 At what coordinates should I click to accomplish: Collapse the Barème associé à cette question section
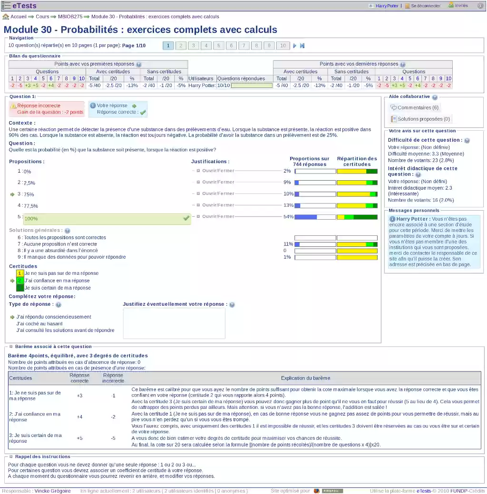(10, 347)
